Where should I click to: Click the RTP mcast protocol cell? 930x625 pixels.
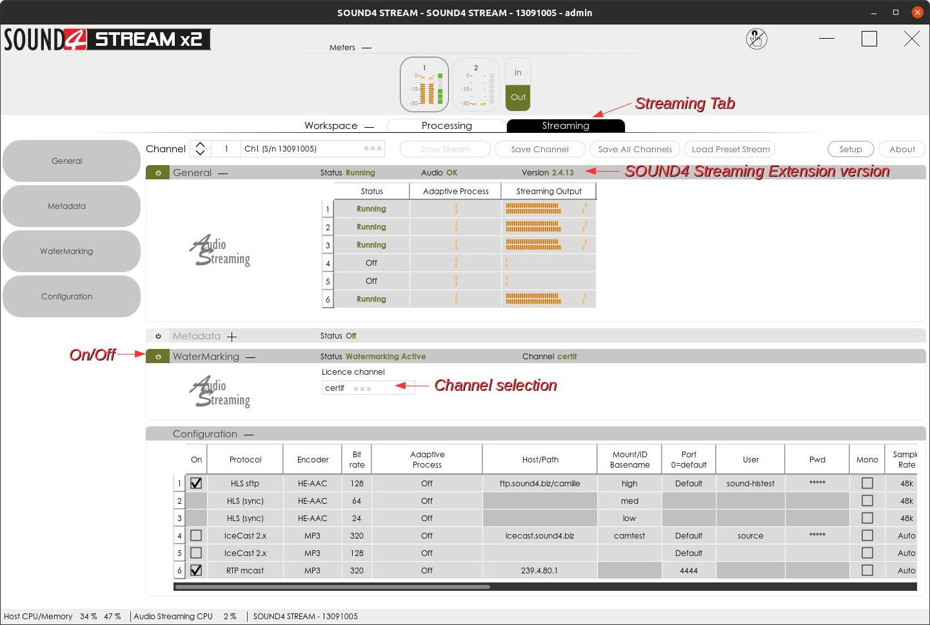pos(245,570)
